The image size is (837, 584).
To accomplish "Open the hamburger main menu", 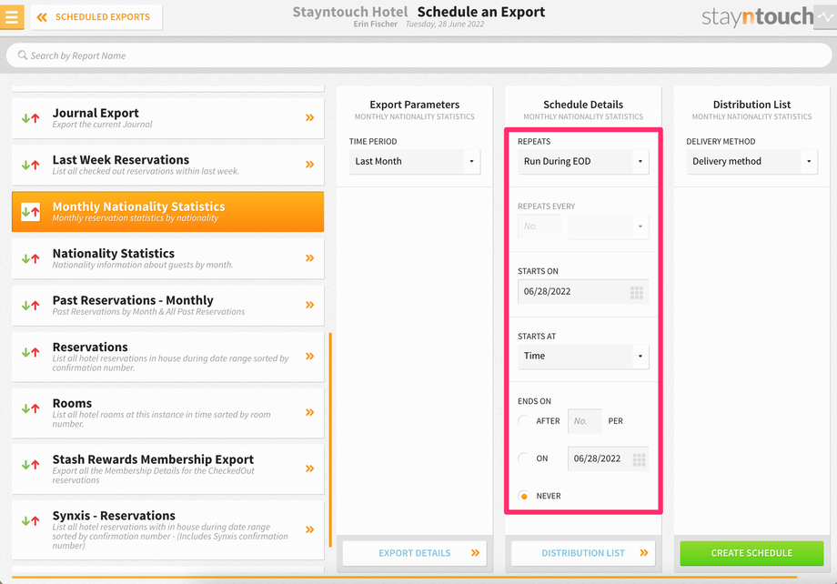I will pos(11,16).
